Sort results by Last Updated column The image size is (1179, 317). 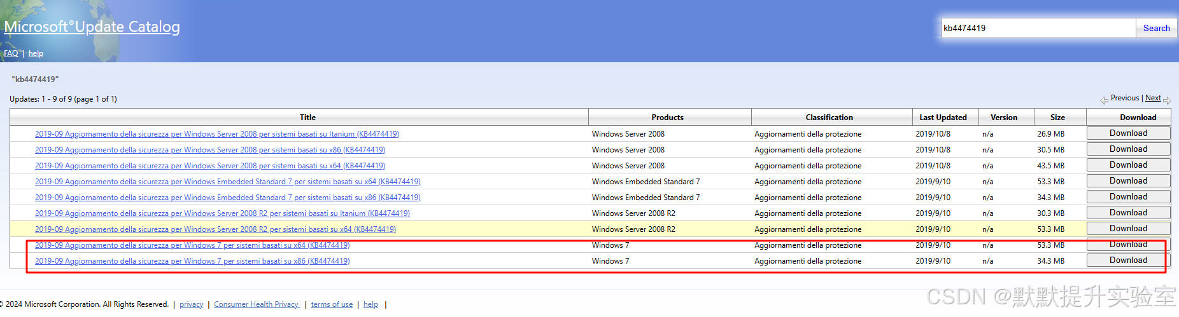click(x=943, y=118)
